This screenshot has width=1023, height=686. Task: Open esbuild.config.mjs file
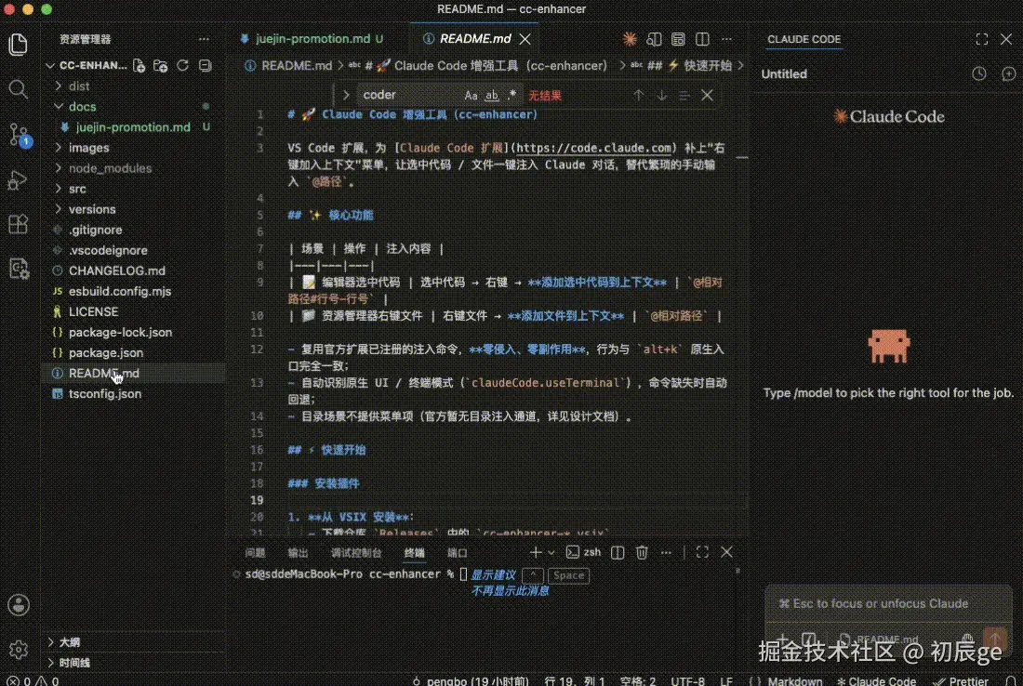coord(120,292)
